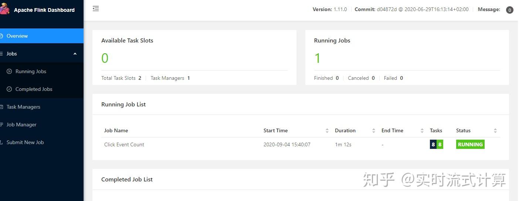Go to Task Managers page
The height and width of the screenshot is (201, 519).
click(23, 107)
